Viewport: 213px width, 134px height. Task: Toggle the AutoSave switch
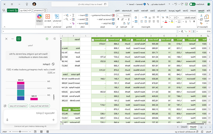(x=192, y=4)
